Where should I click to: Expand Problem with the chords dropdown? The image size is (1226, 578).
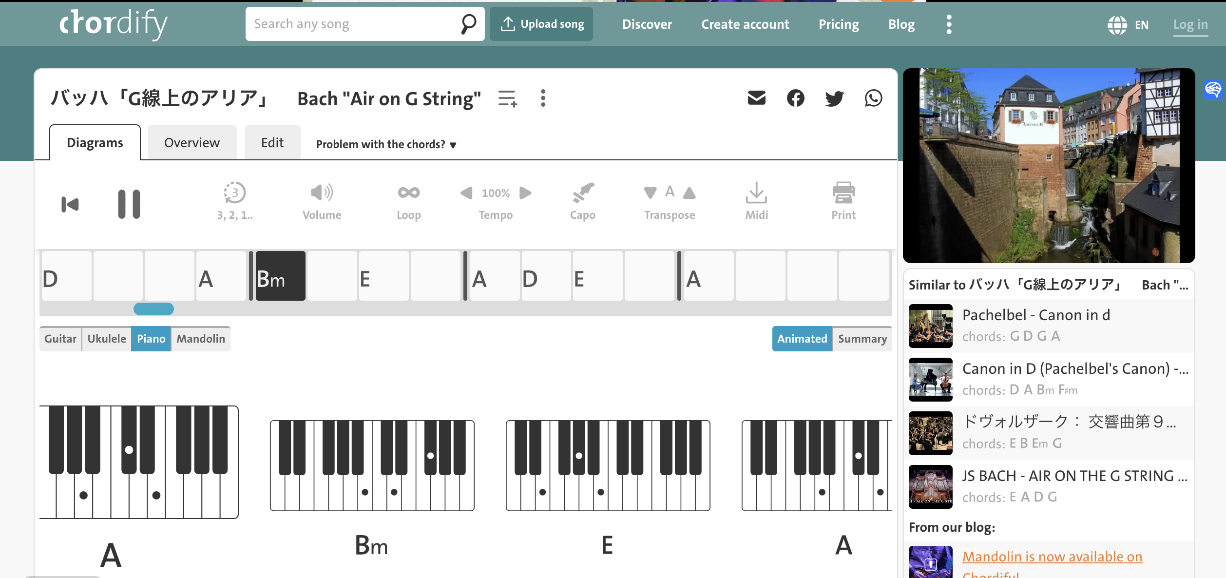tap(386, 144)
